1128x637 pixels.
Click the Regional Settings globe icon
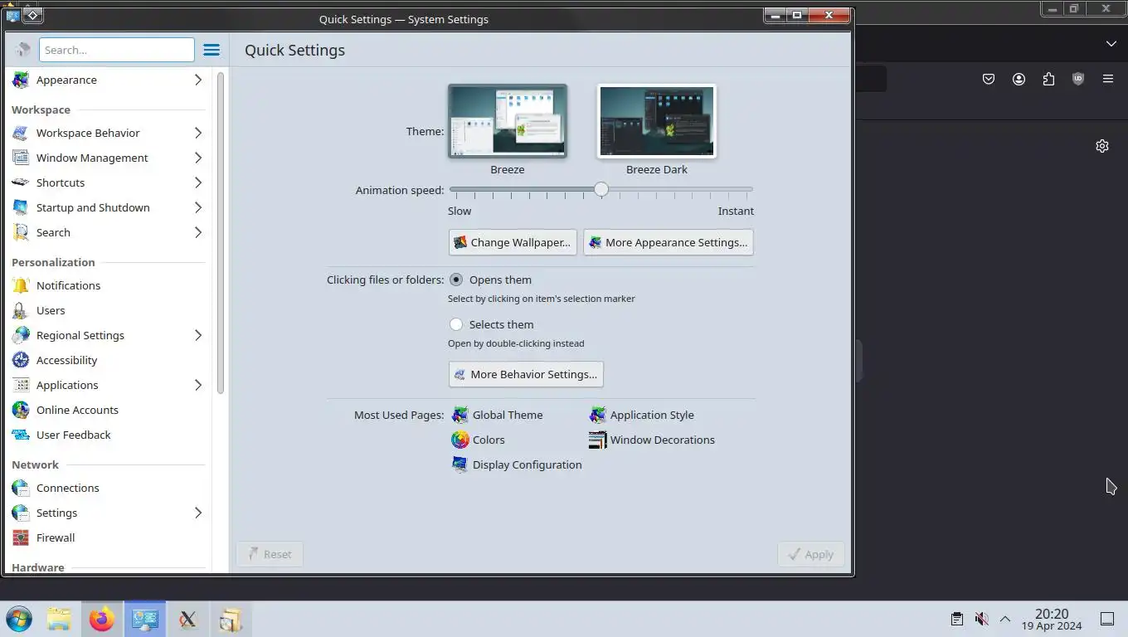[21, 335]
